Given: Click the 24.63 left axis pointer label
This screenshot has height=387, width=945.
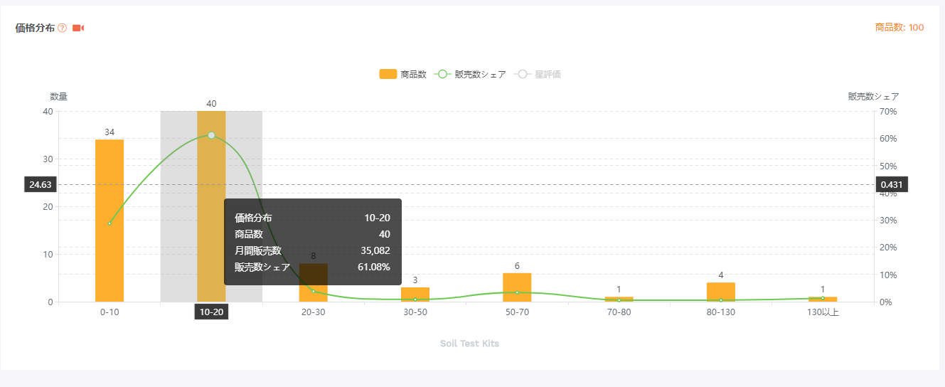Looking at the screenshot, I should (41, 185).
